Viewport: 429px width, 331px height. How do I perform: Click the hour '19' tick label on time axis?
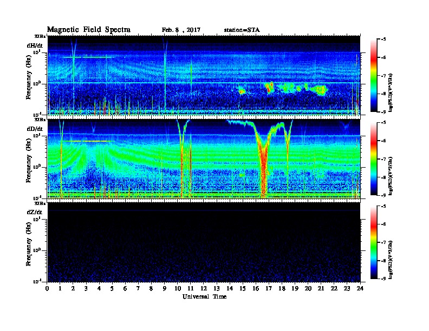point(295,288)
